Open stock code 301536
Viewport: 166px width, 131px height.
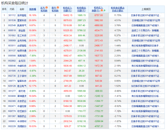pyautogui.click(x=12, y=20)
